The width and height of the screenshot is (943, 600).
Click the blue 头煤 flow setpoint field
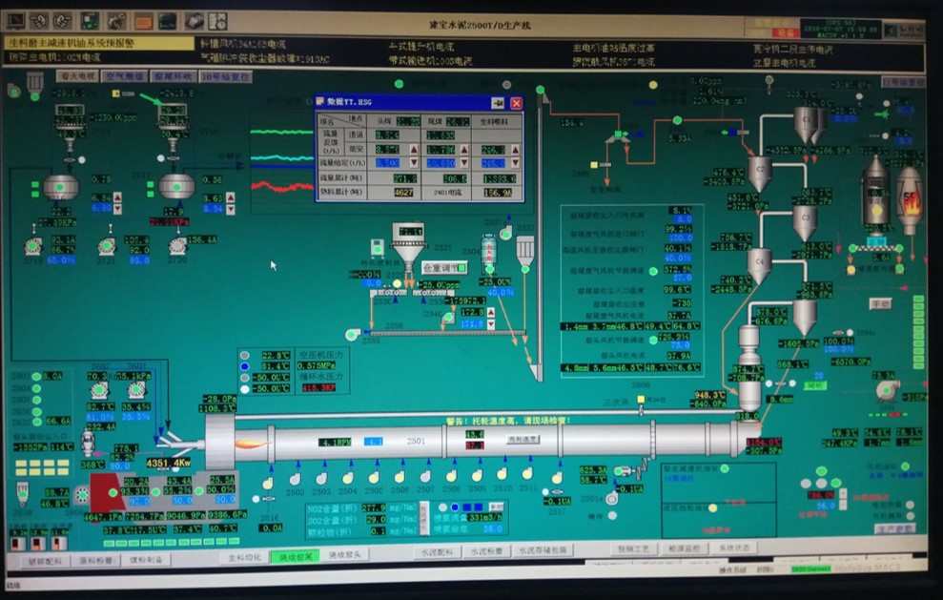coord(386,163)
